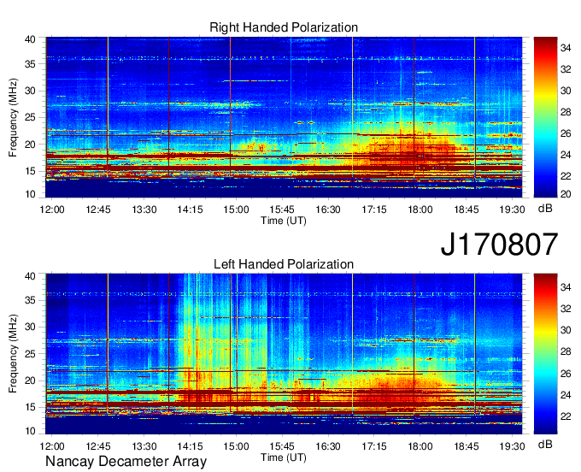Select the 14:15 tick on Right Handed time axis
This screenshot has width=581, height=472.
[x=190, y=209]
